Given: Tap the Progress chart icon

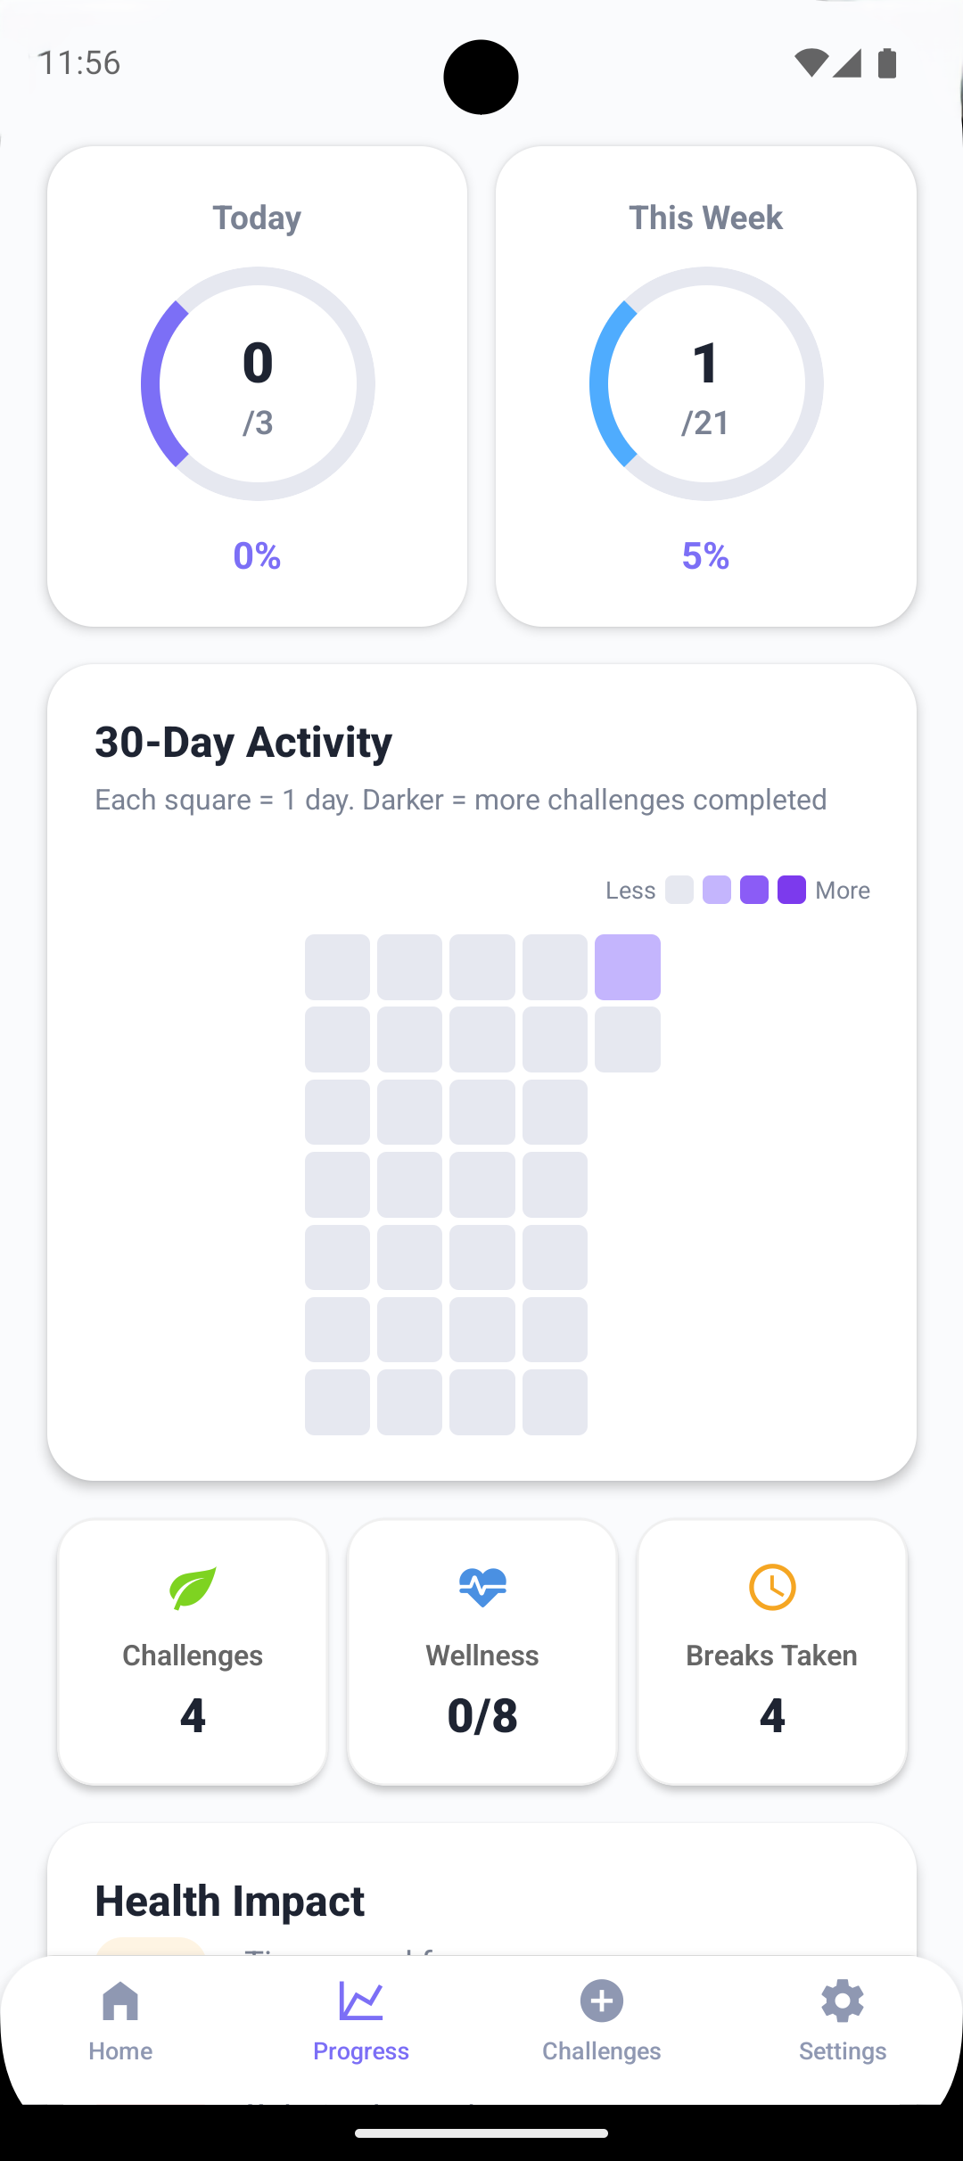Looking at the screenshot, I should click(x=361, y=2001).
